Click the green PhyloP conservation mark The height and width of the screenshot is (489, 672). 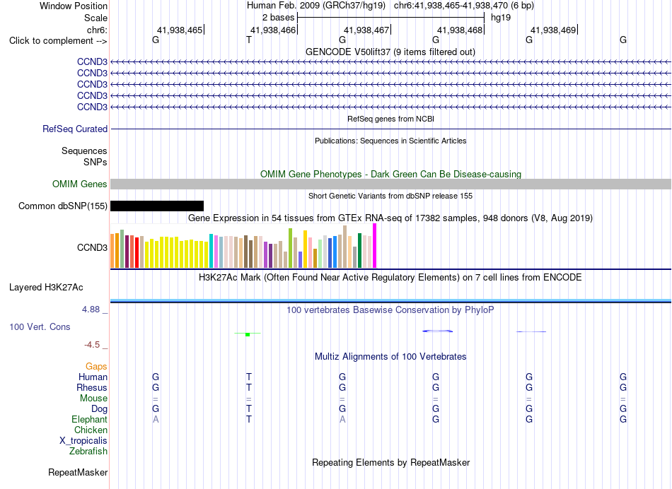tap(248, 334)
